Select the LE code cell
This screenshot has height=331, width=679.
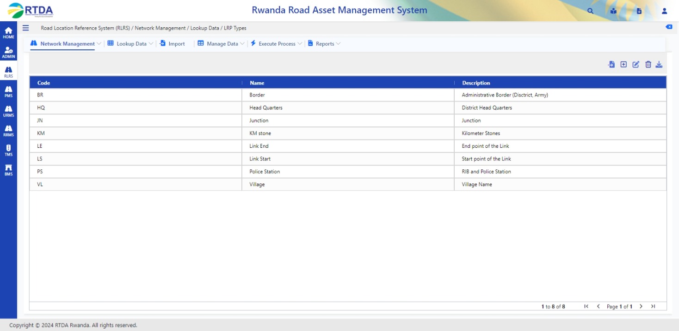pos(136,146)
